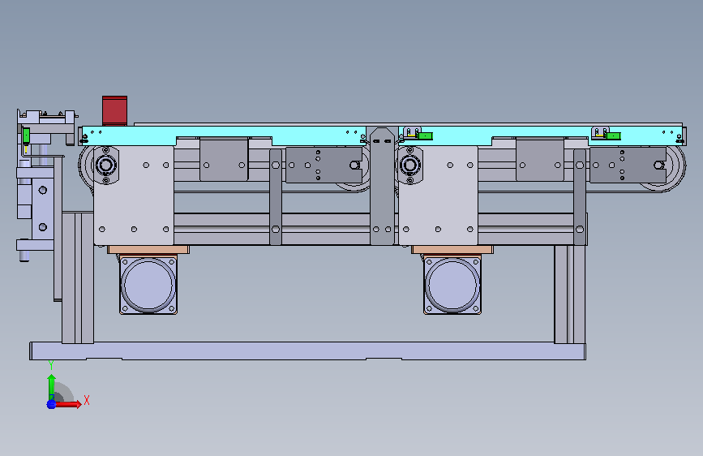703x456 pixels.
Task: Select the left motor's circular face
Action: pyautogui.click(x=148, y=285)
